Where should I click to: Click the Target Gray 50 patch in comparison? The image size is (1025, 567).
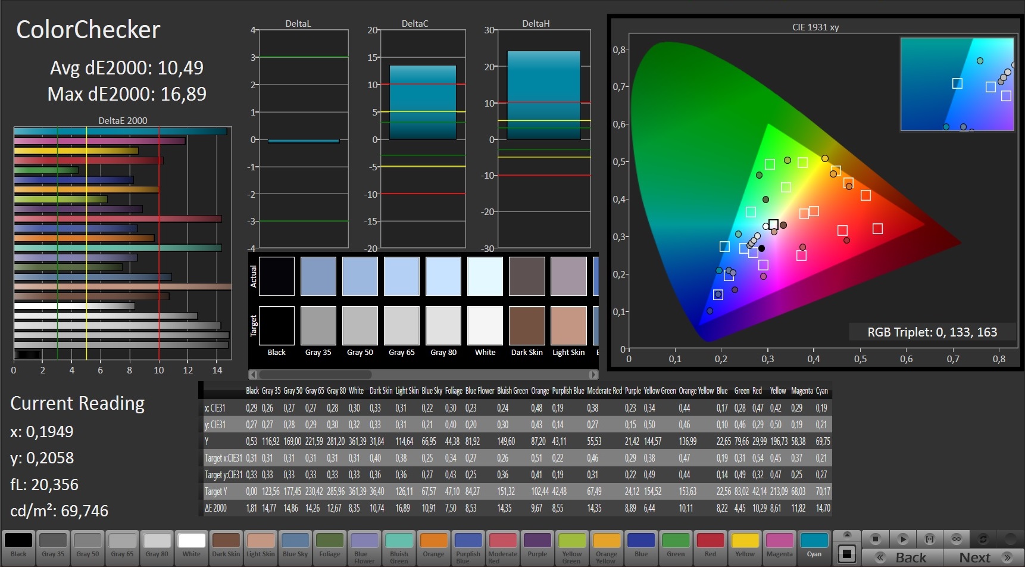[x=360, y=326]
